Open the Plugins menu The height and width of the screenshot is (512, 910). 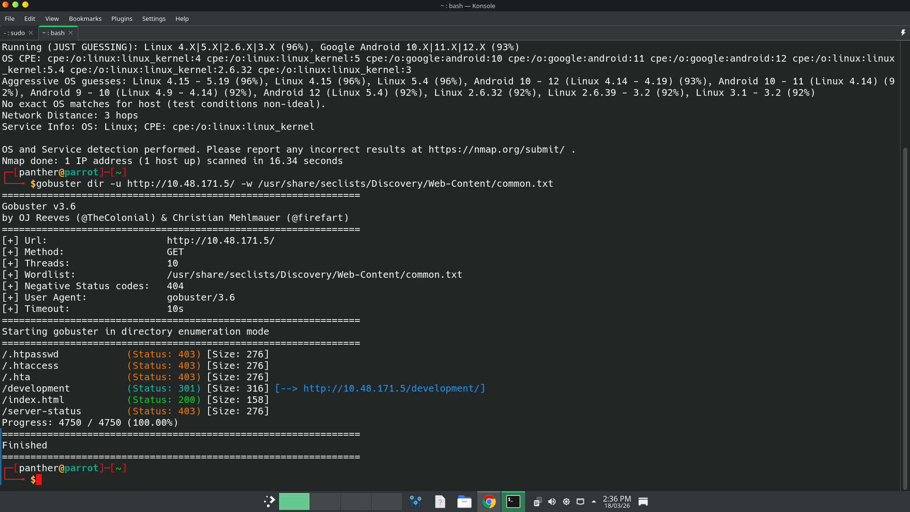(x=121, y=19)
